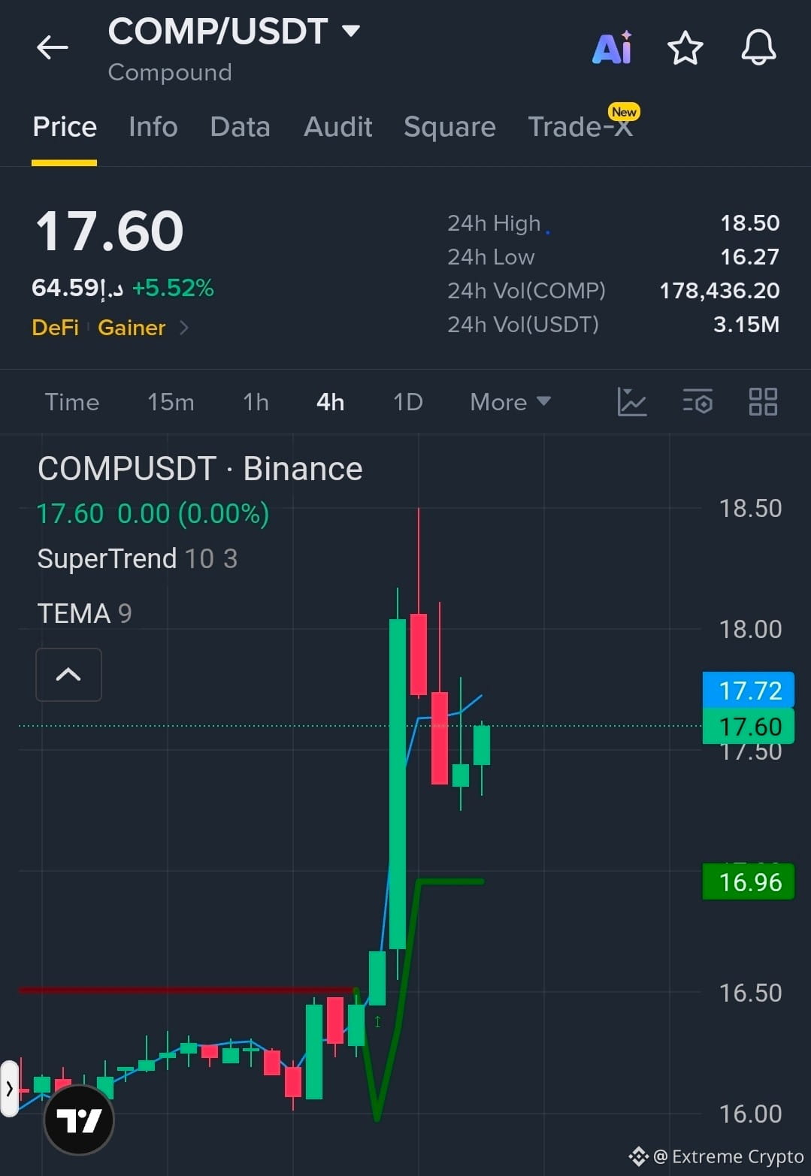
Task: Click the 24h Vol(COMP) value 178,436.20
Action: [x=719, y=291]
